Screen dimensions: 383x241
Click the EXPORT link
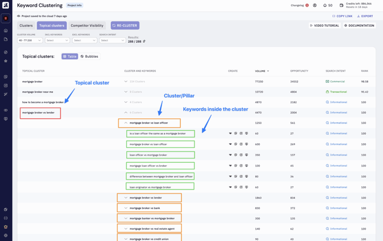tap(366, 16)
